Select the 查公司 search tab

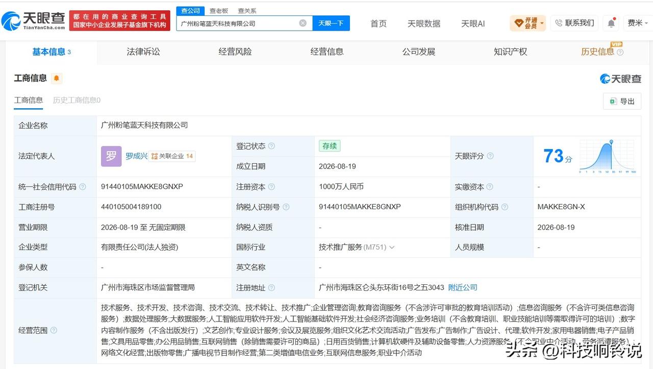pos(190,11)
